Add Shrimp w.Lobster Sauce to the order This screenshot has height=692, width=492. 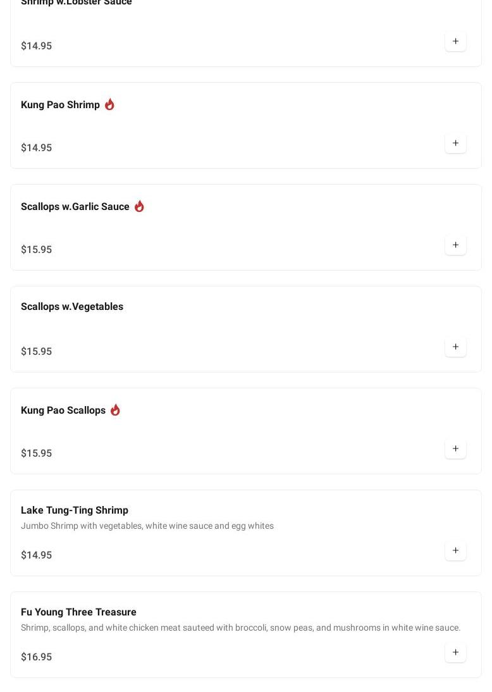click(455, 42)
